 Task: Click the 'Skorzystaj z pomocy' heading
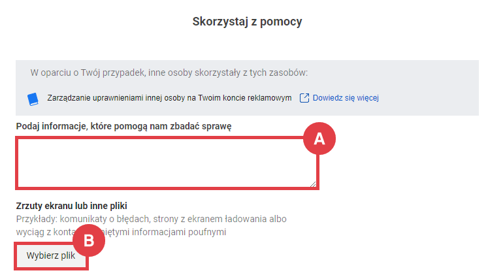[x=247, y=22]
